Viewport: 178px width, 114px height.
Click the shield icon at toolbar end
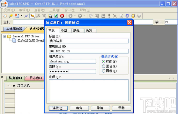139,16
